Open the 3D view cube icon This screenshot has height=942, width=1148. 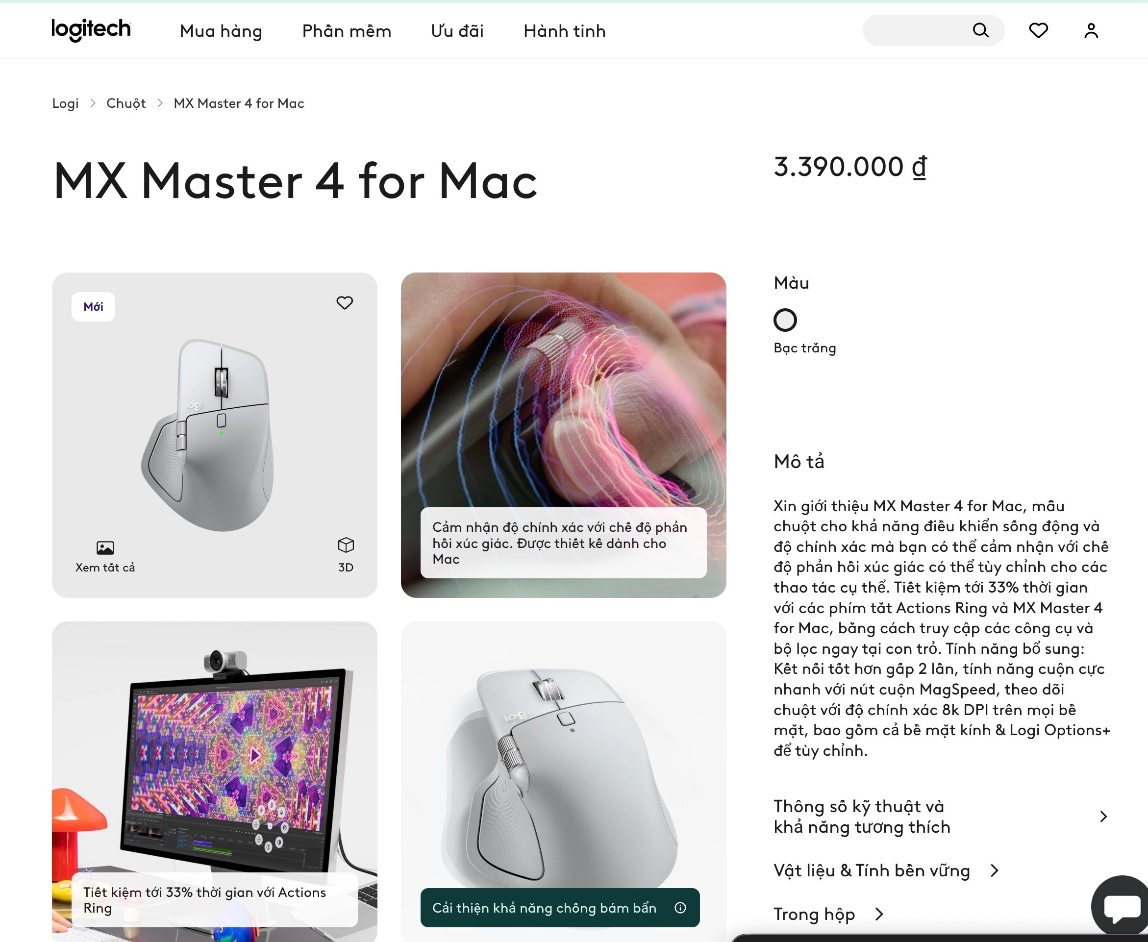click(346, 545)
